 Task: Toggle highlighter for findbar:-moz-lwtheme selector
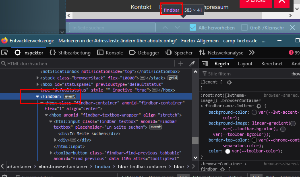coord(259,106)
